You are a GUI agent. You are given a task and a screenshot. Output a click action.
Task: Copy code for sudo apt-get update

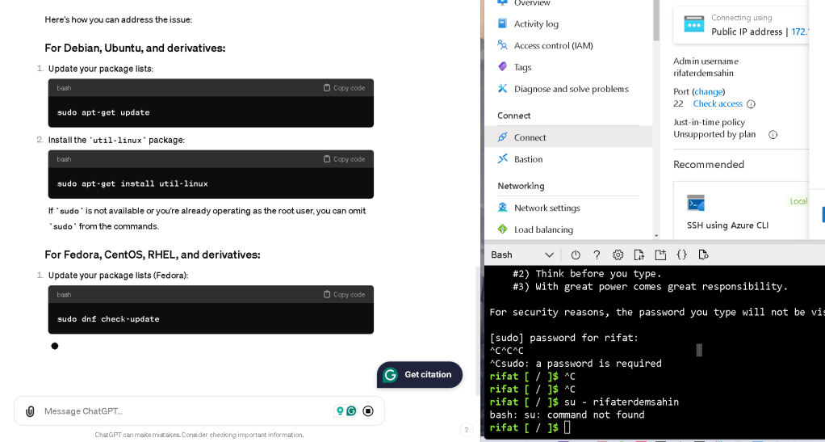[x=344, y=88]
